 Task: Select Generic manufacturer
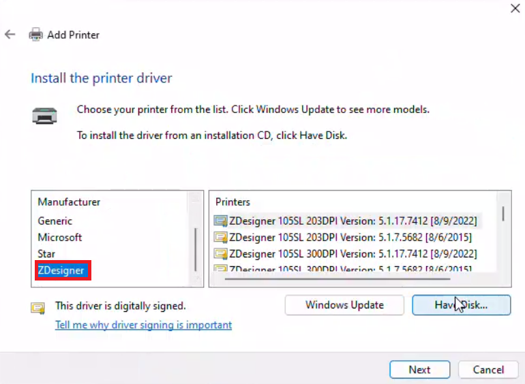(55, 221)
